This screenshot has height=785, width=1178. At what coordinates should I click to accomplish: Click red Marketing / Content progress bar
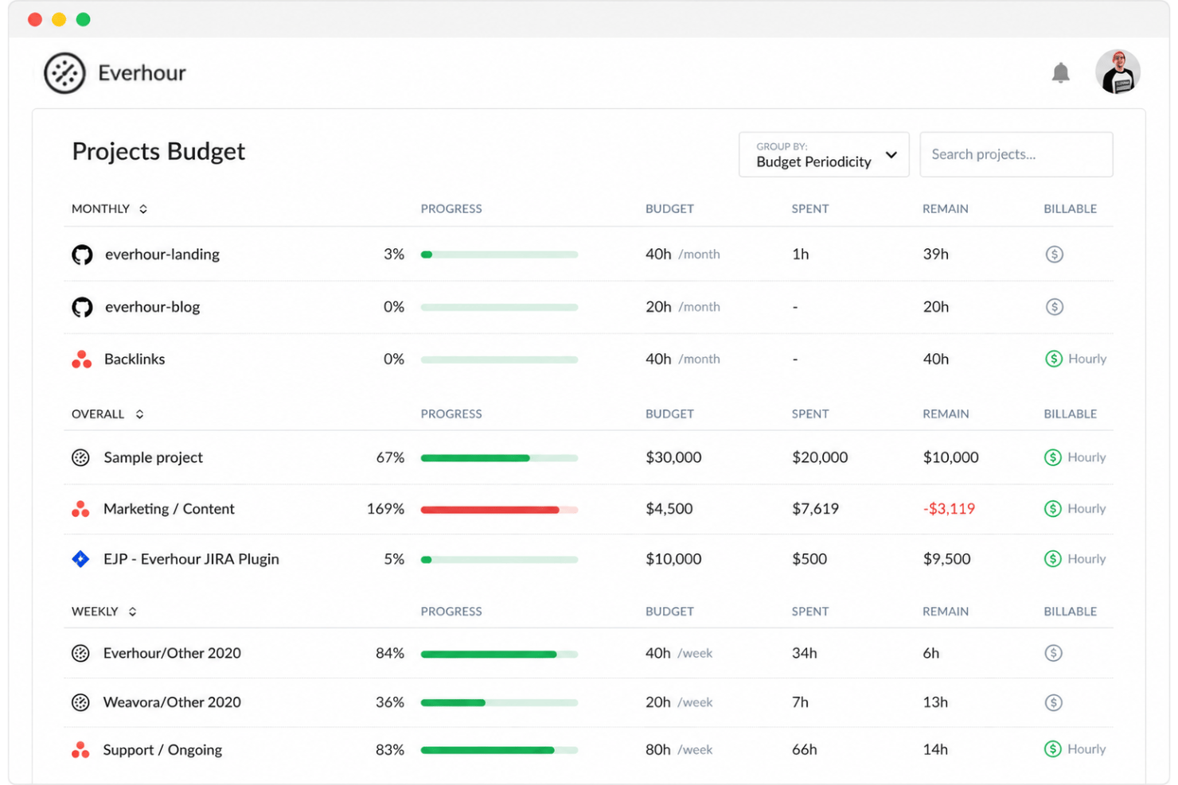499,509
